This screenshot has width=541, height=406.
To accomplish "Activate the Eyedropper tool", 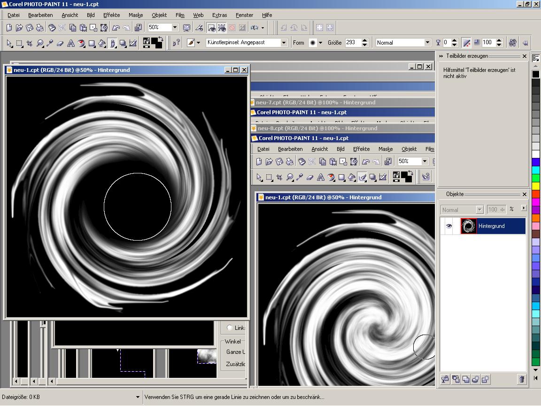I will tap(50, 43).
